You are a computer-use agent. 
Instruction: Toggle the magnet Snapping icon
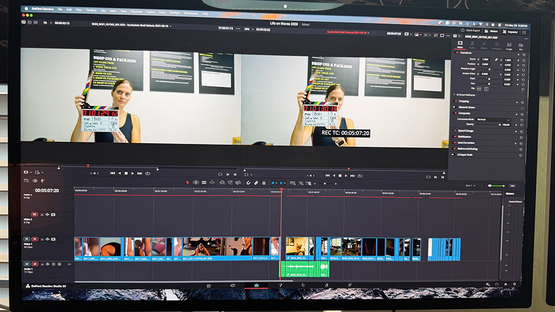tap(249, 183)
